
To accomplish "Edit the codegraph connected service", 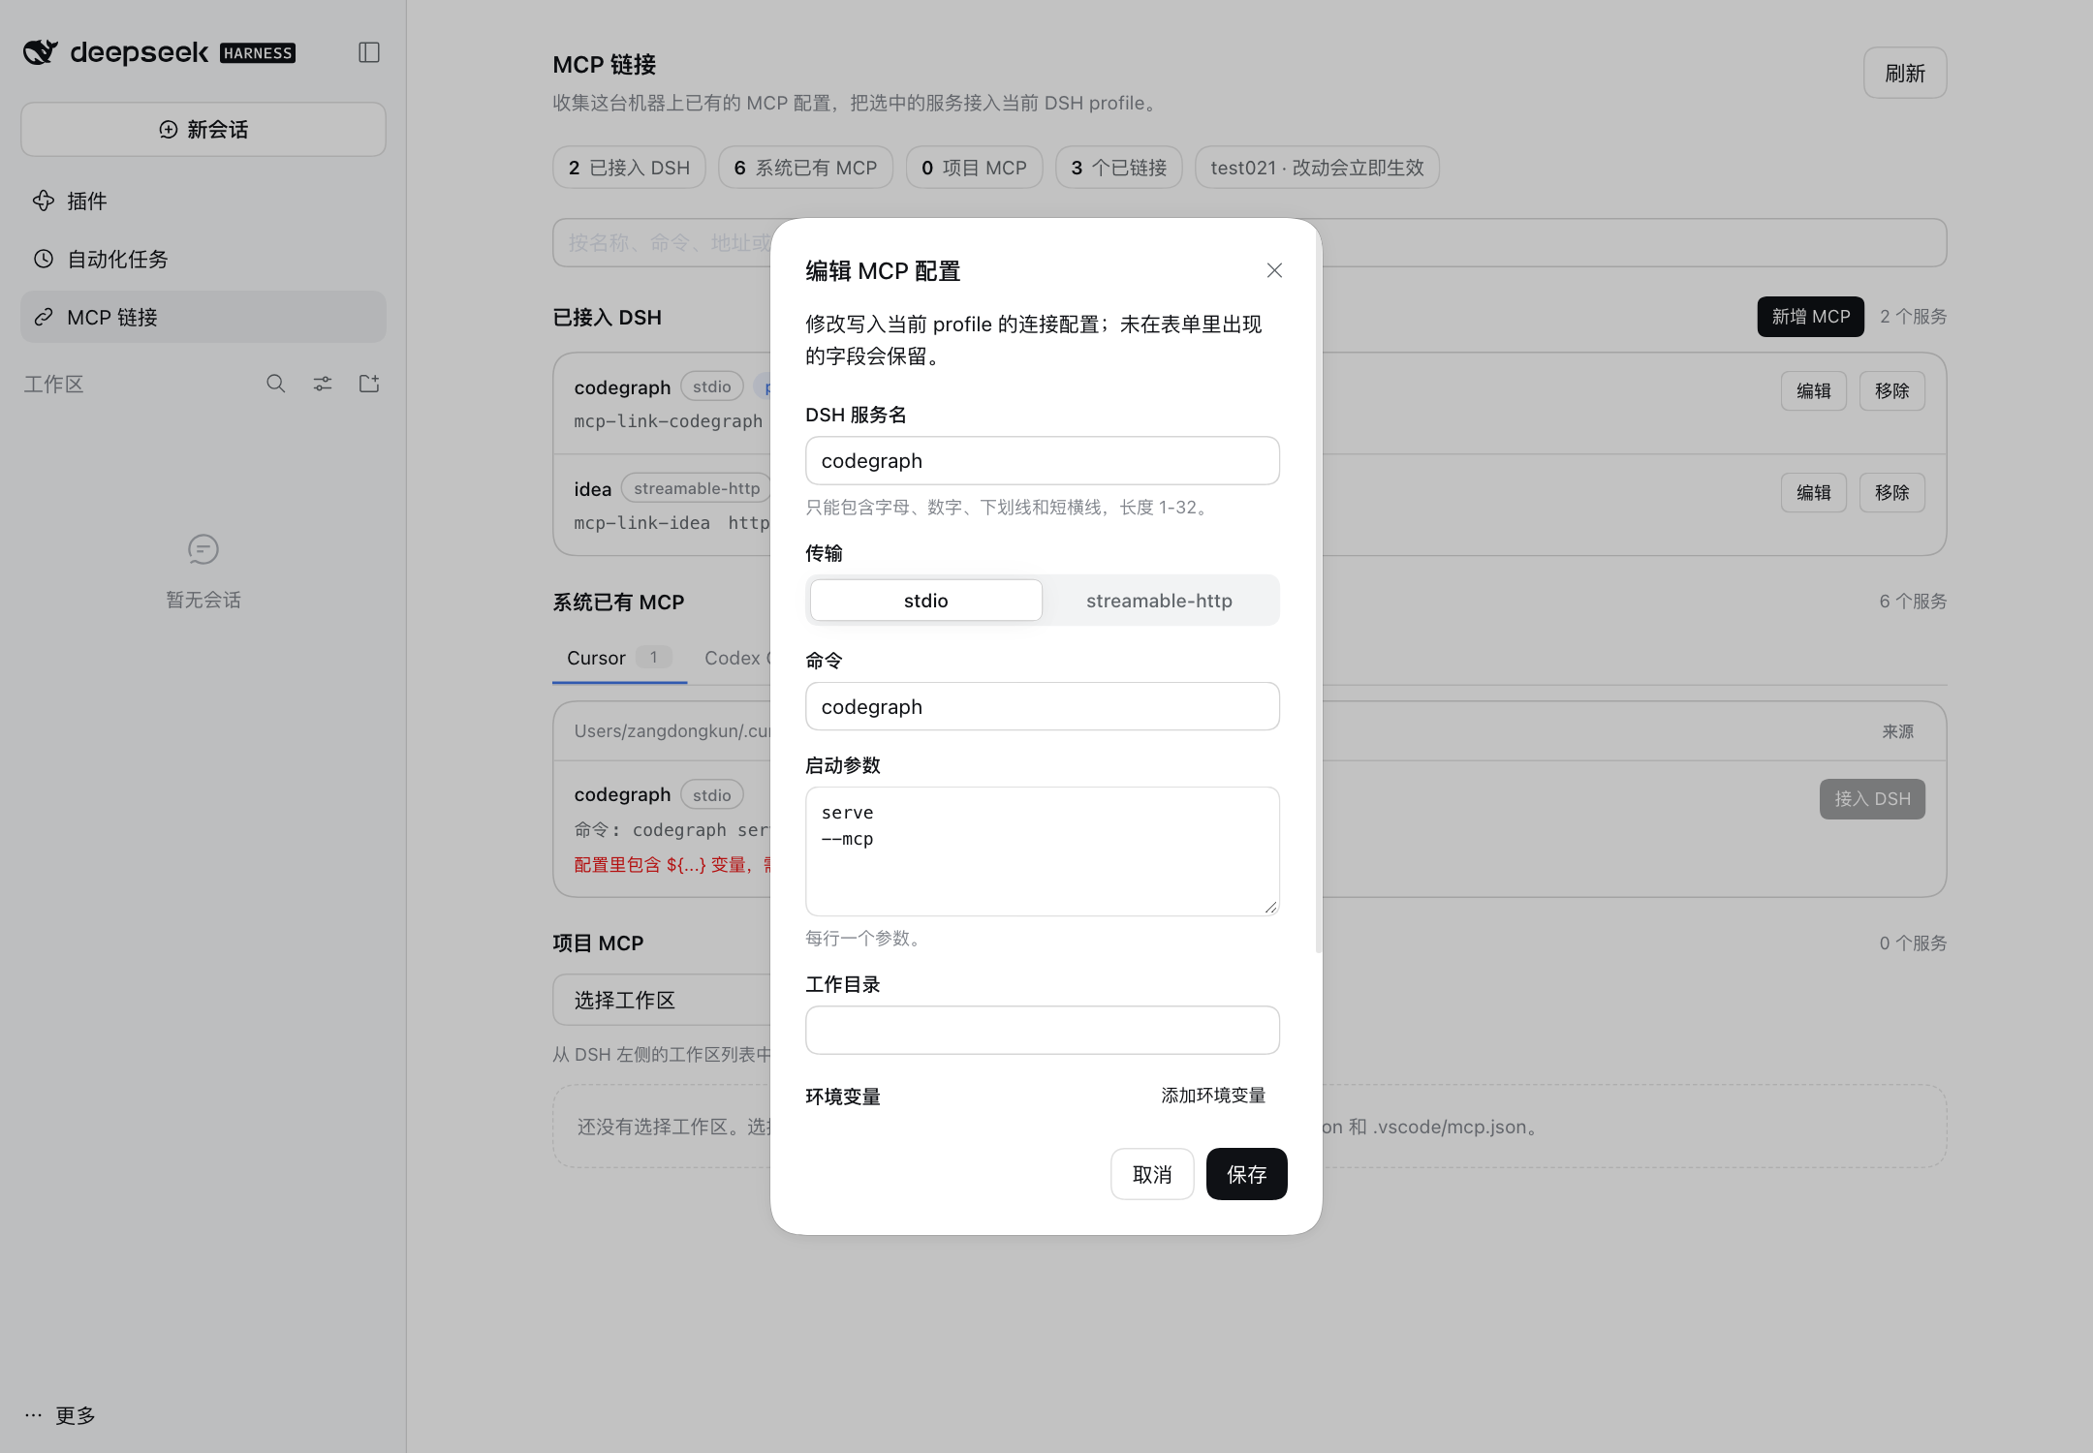I will point(1813,390).
